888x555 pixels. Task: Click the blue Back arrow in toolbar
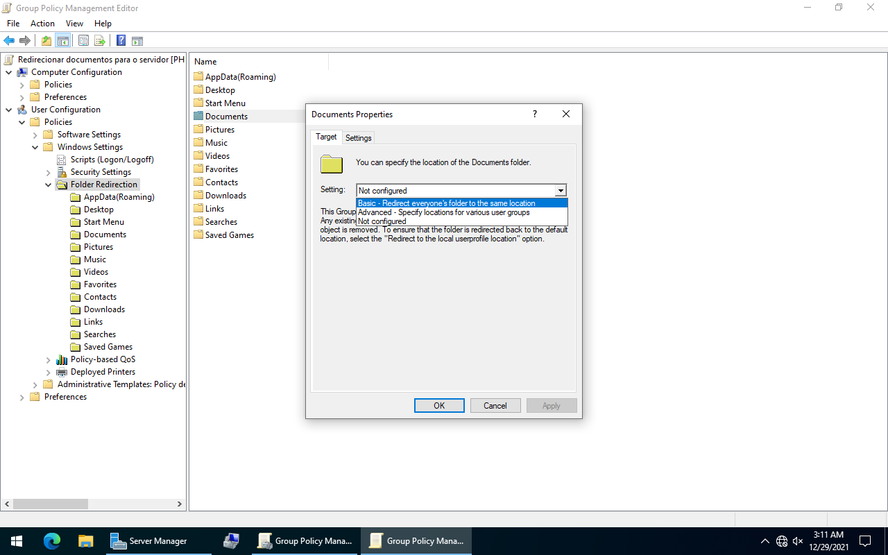tap(9, 40)
